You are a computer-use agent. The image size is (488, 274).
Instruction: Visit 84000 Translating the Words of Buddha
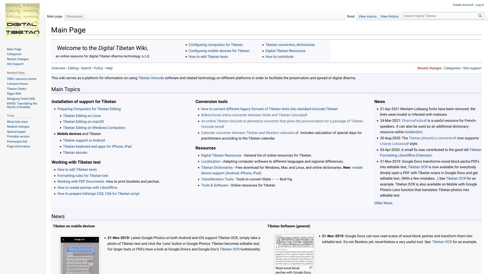(x=22, y=105)
